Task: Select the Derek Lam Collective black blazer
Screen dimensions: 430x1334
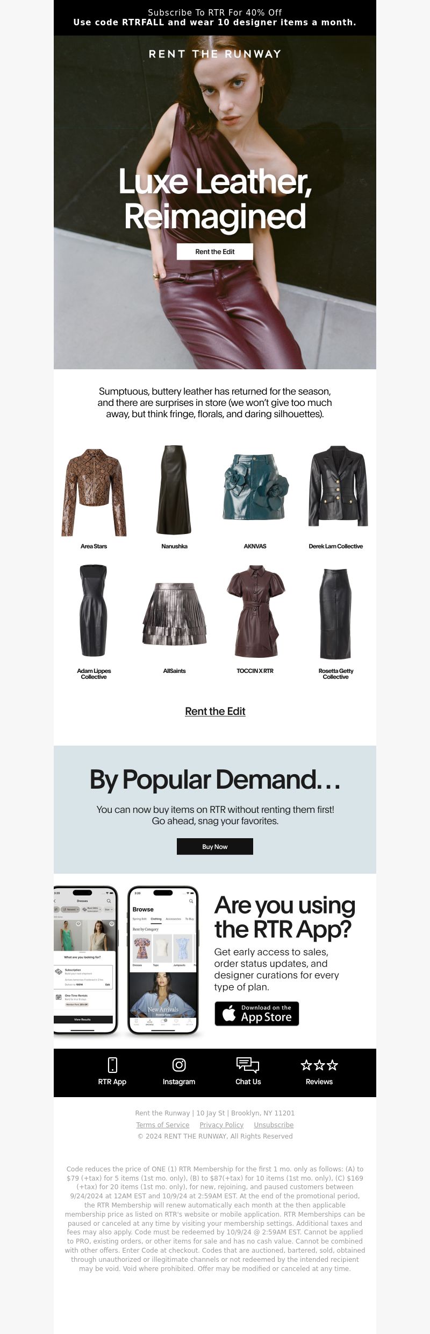Action: pyautogui.click(x=338, y=486)
